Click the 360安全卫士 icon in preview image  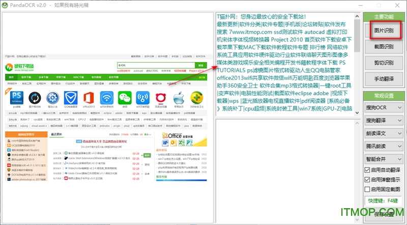(x=196, y=98)
